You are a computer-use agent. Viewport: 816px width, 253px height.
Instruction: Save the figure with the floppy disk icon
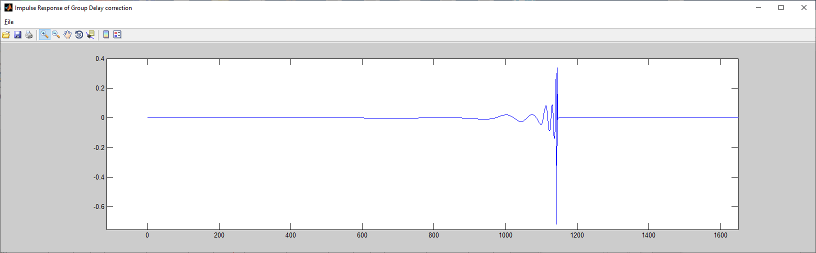point(17,34)
